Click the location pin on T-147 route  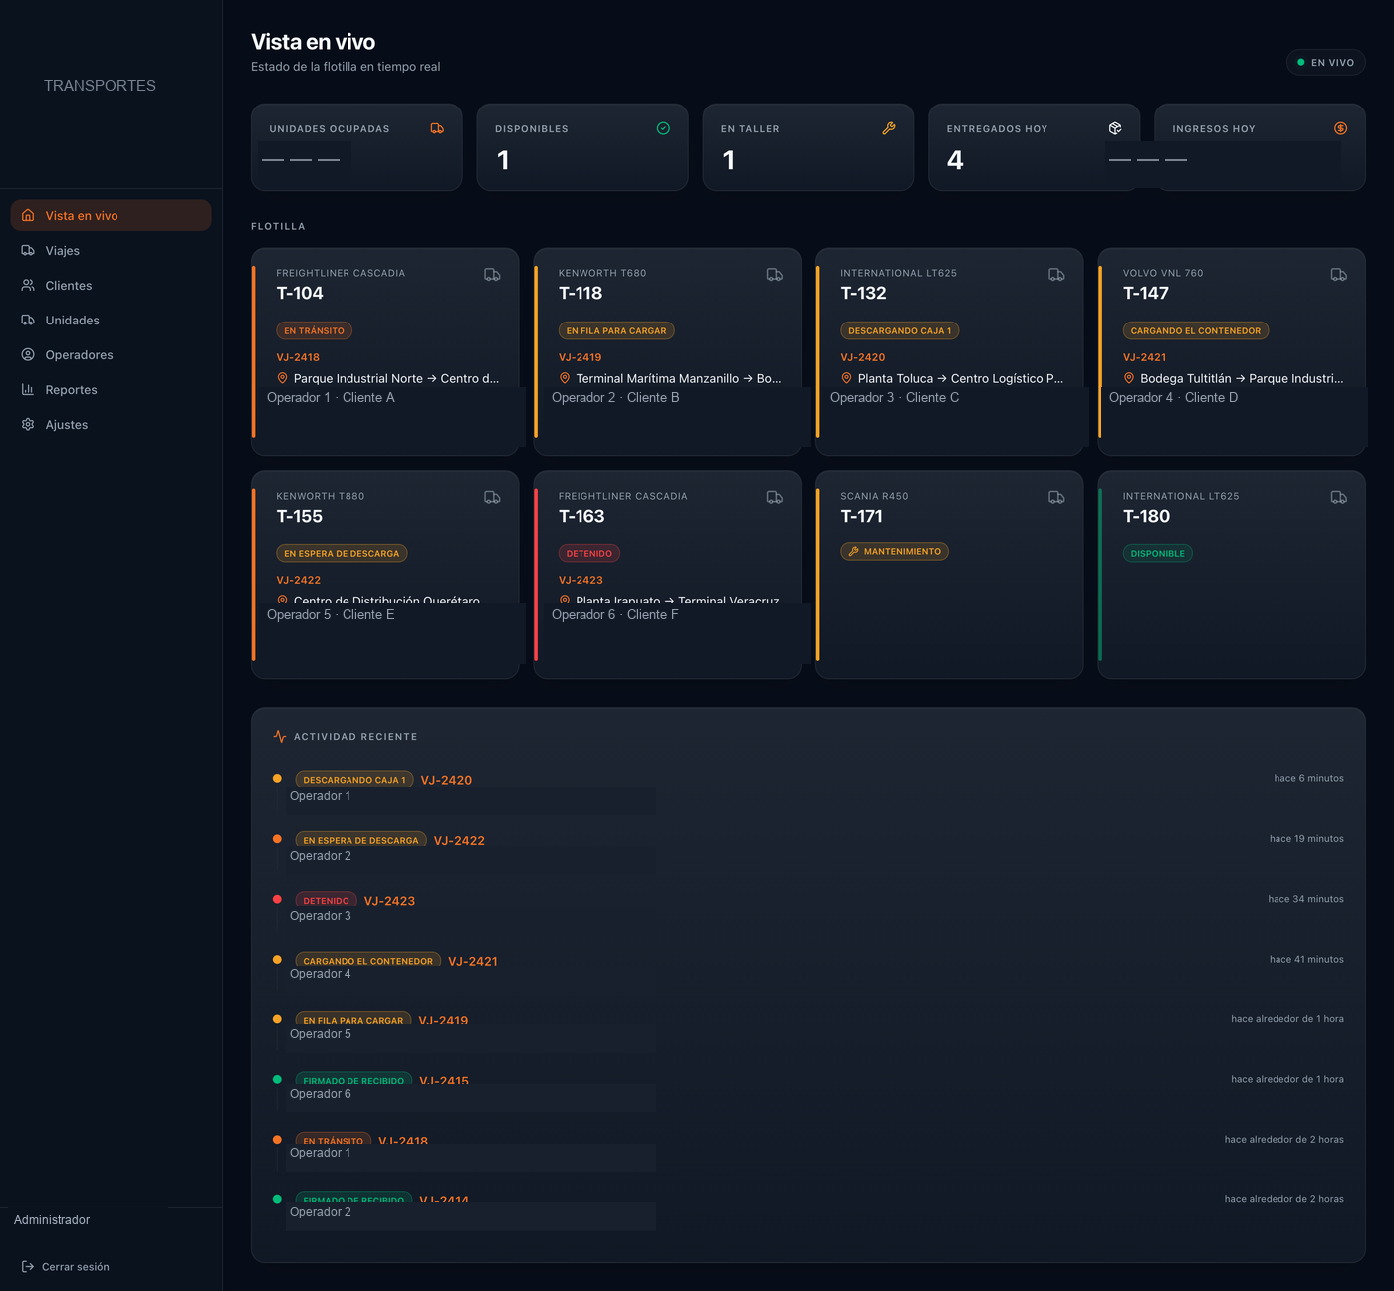point(1129,378)
